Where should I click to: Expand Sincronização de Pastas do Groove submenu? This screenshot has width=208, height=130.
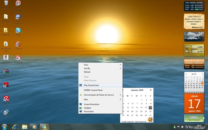[x=100, y=95]
